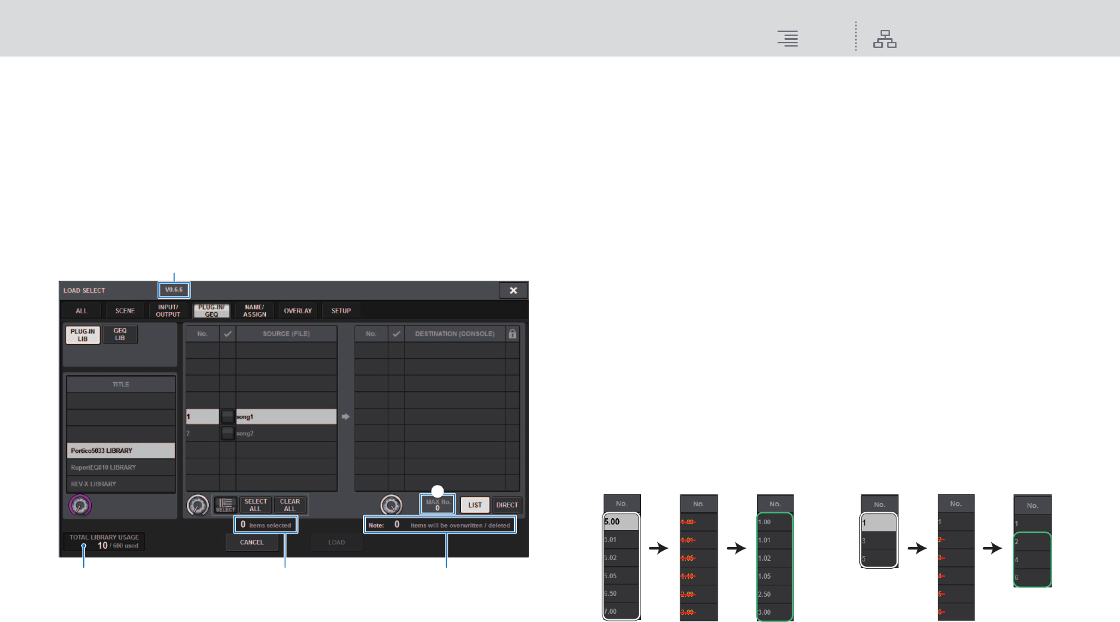
Task: Go to the INPUT/OUTPUT tab
Action: (168, 311)
